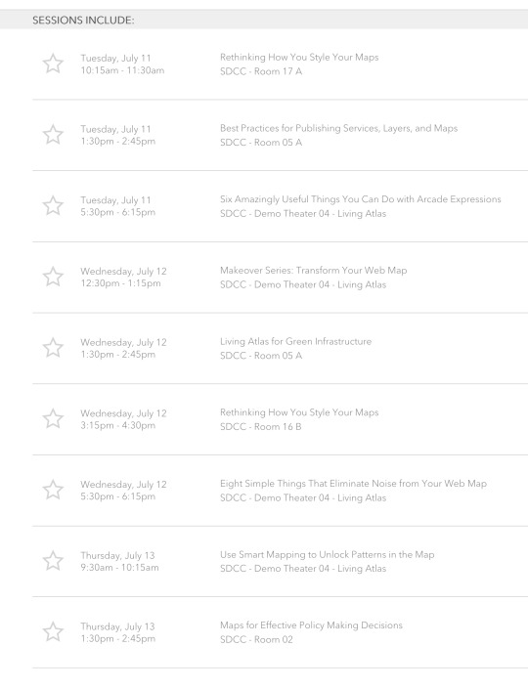528x689 pixels.
Task: Star the Maps for Effective Policy Making session
Action: tap(53, 632)
